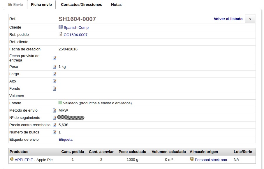Edit Precio contra reembolso via pencil
The height and width of the screenshot is (169, 264).
pyautogui.click(x=54, y=125)
